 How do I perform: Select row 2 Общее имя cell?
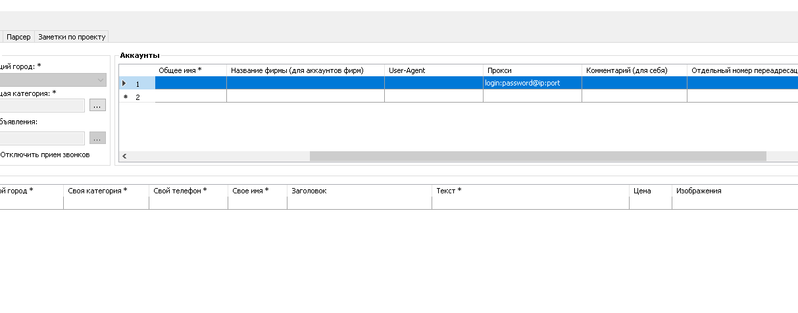click(x=190, y=97)
